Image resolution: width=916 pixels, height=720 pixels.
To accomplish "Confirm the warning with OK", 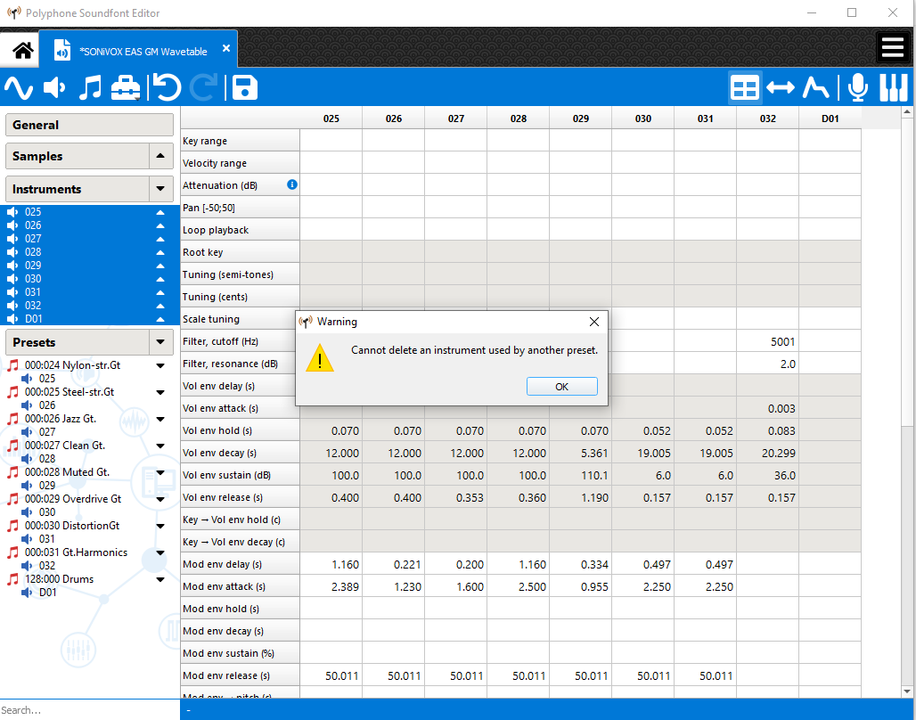I will (562, 387).
